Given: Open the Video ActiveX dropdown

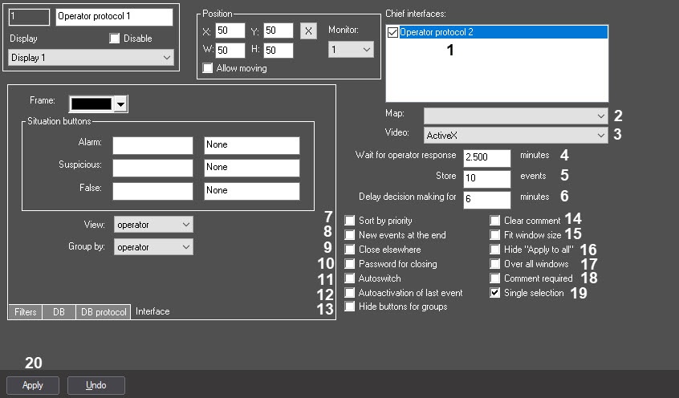Looking at the screenshot, I should pyautogui.click(x=515, y=136).
